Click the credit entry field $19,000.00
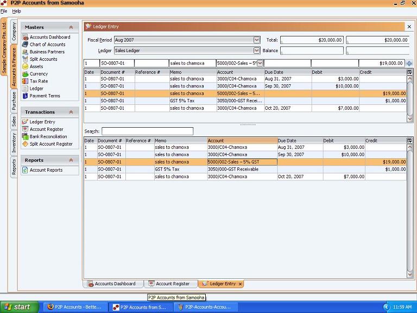Viewport: 417px width, 313px height. [382, 64]
